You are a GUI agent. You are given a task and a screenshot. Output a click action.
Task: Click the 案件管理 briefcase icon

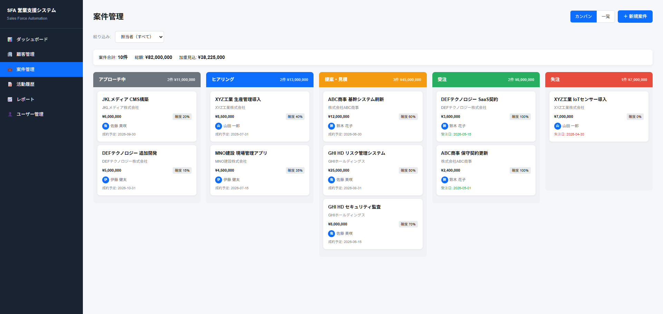click(10, 69)
